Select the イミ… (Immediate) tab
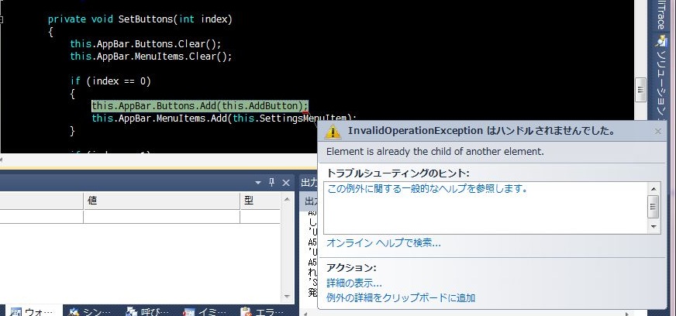The width and height of the screenshot is (676, 316). click(x=205, y=311)
